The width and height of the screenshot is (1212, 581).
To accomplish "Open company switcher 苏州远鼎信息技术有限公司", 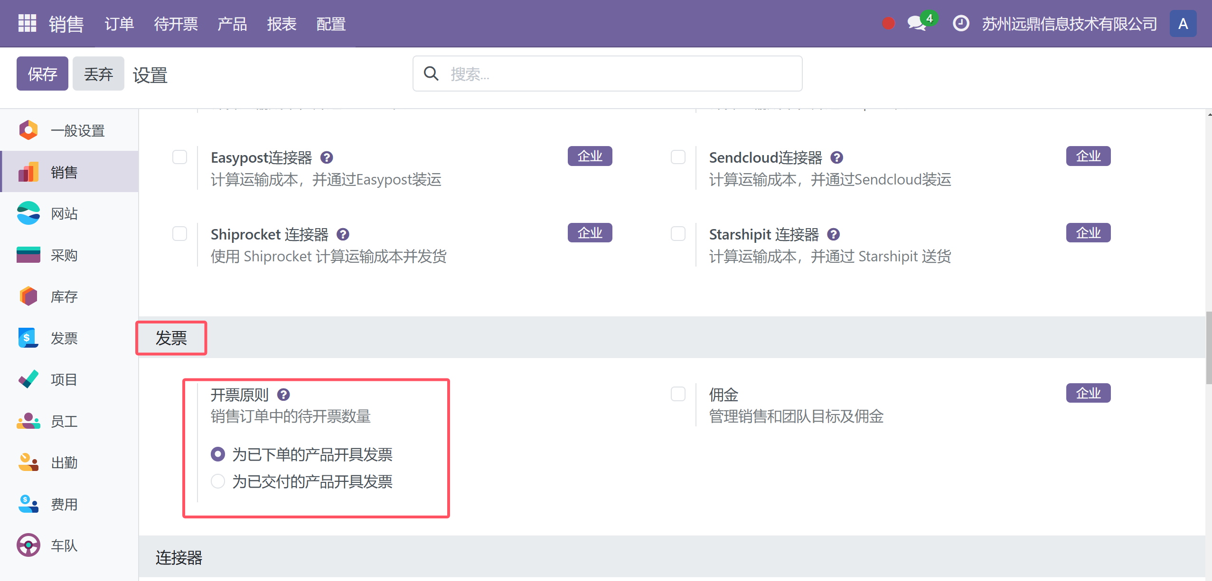I will click(x=1069, y=24).
